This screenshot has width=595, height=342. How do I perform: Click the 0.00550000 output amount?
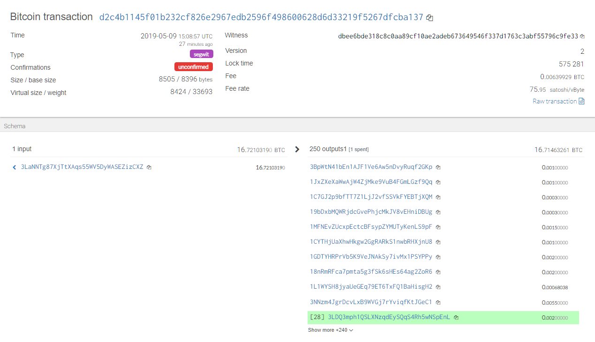[x=555, y=303]
